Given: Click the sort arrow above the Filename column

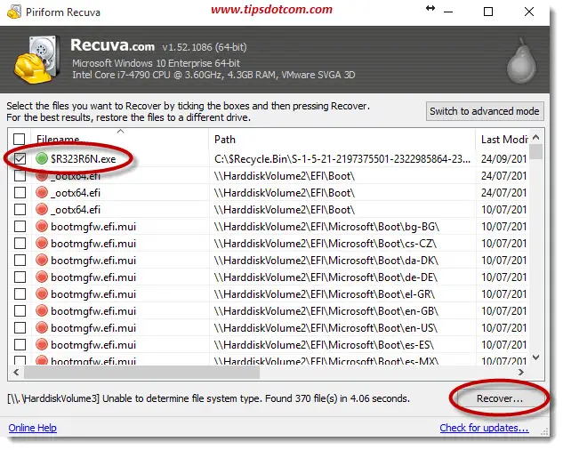Looking at the screenshot, I should (121, 132).
